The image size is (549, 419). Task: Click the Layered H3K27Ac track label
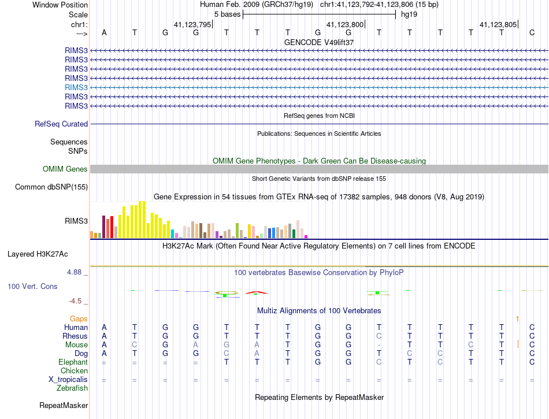[38, 254]
